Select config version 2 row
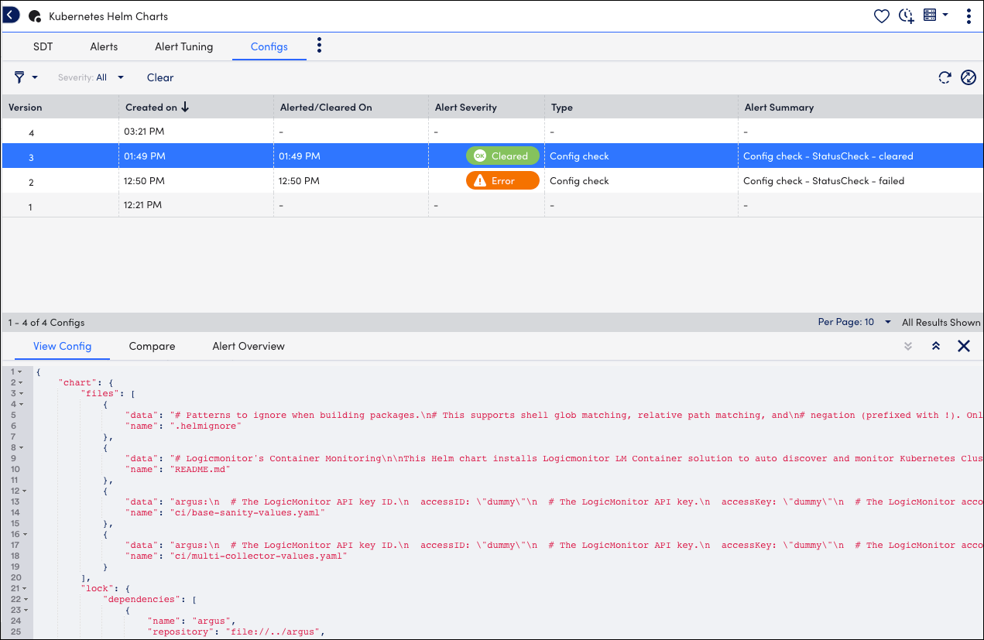This screenshot has width=984, height=640. [492, 180]
